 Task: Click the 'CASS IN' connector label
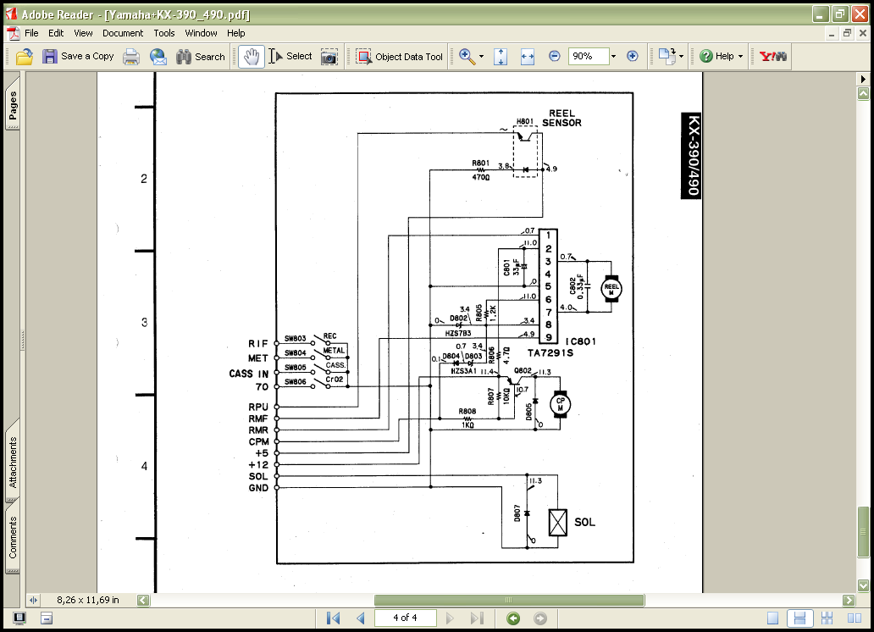(x=249, y=374)
